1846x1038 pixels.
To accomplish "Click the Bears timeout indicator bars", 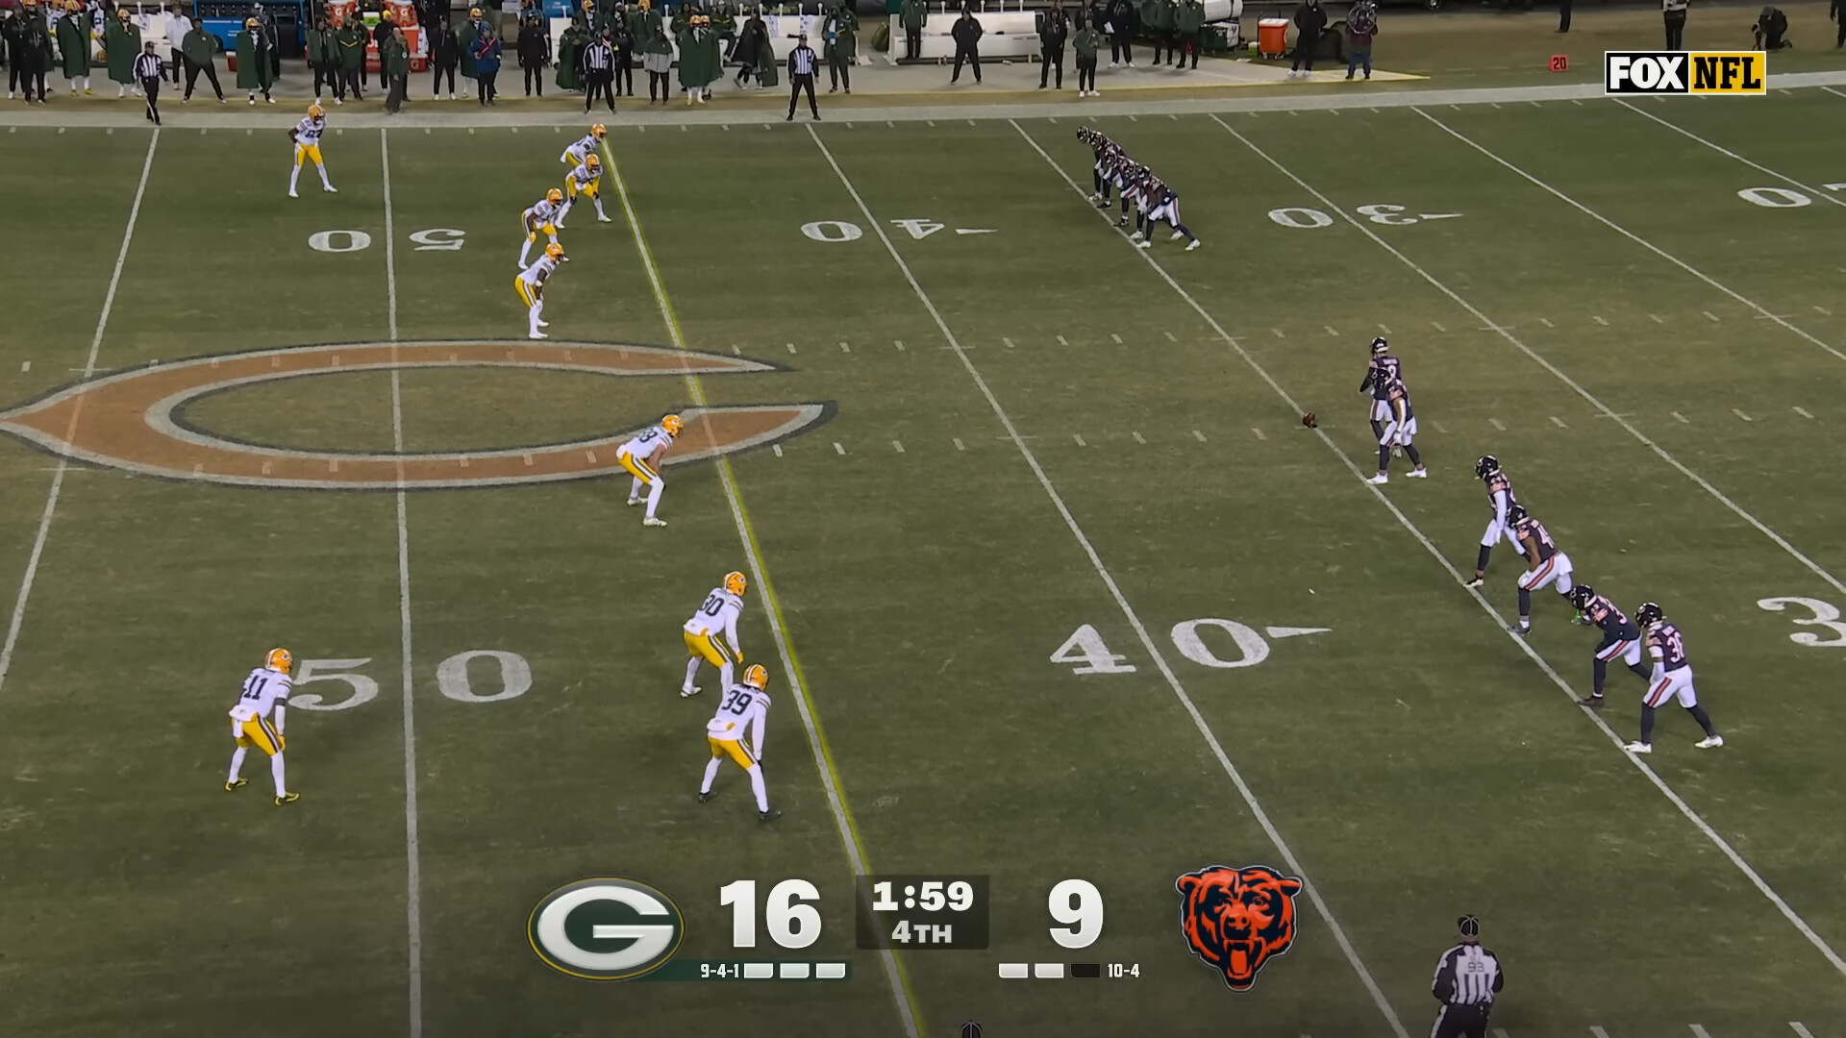I will click(x=1049, y=971).
